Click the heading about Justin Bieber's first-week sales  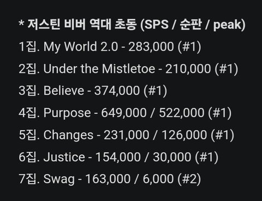point(132,25)
